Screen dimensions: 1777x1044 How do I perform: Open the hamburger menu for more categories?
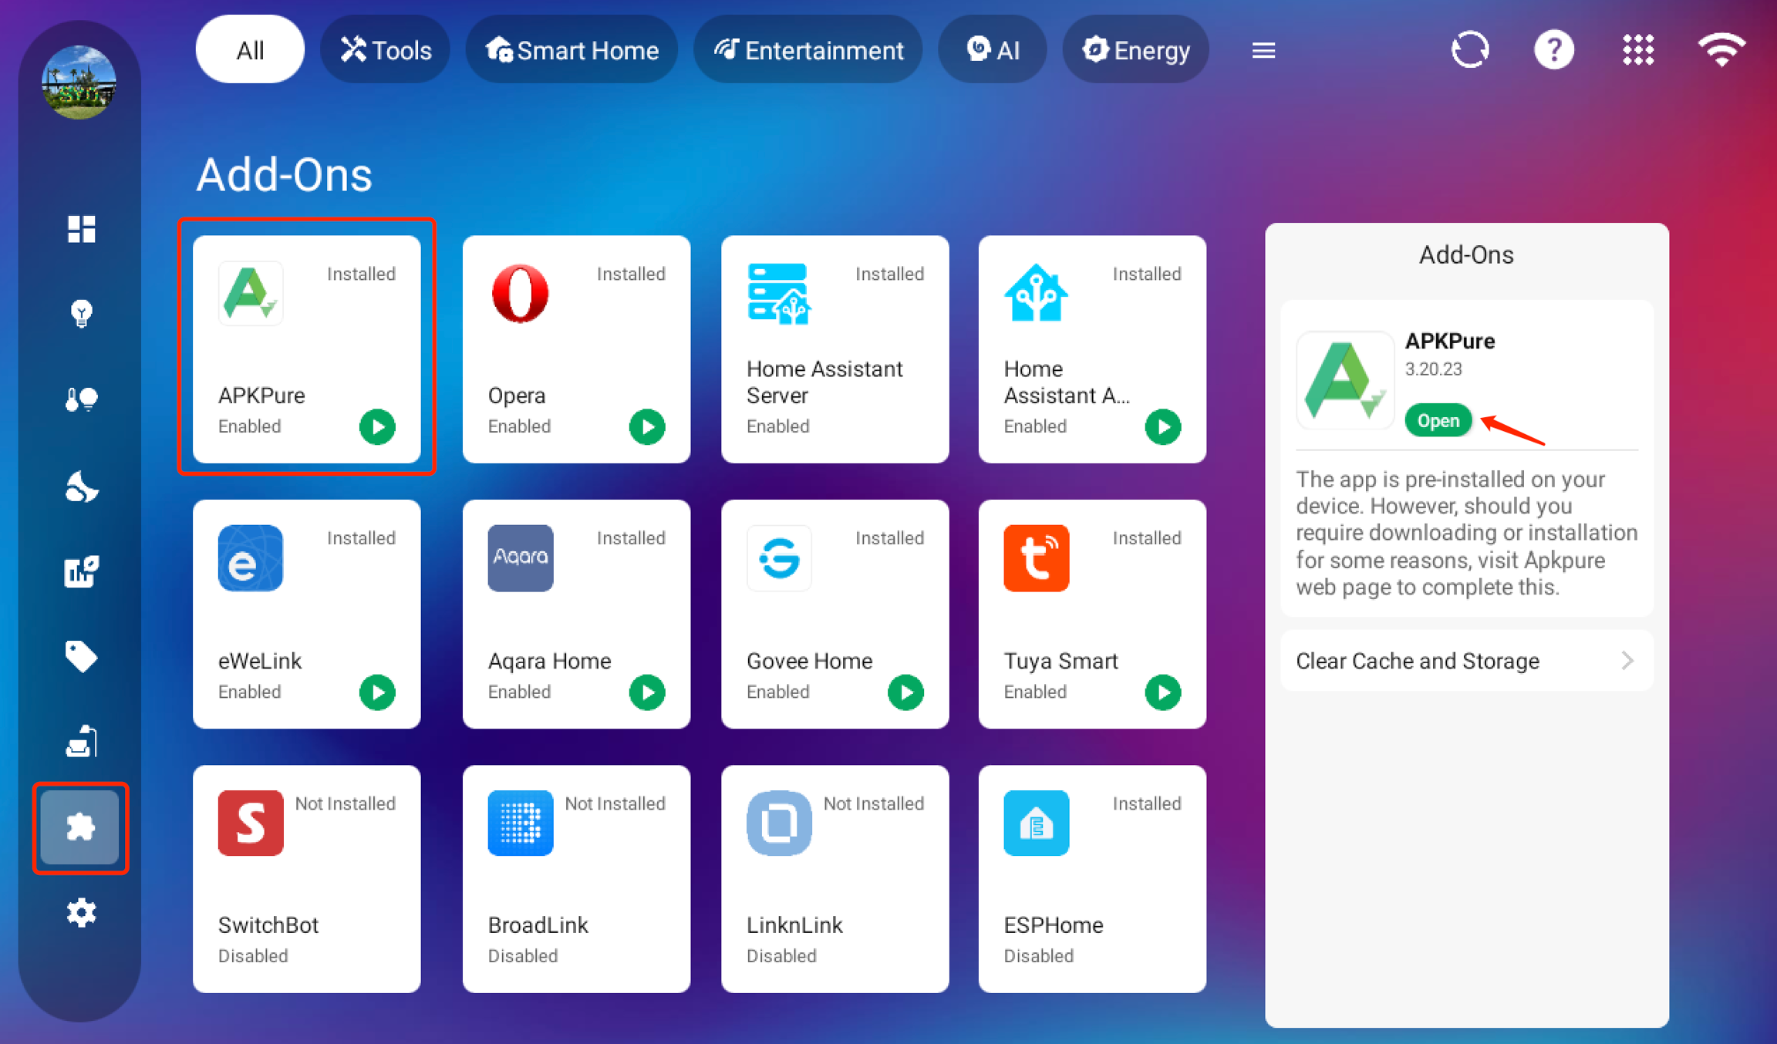(x=1263, y=51)
